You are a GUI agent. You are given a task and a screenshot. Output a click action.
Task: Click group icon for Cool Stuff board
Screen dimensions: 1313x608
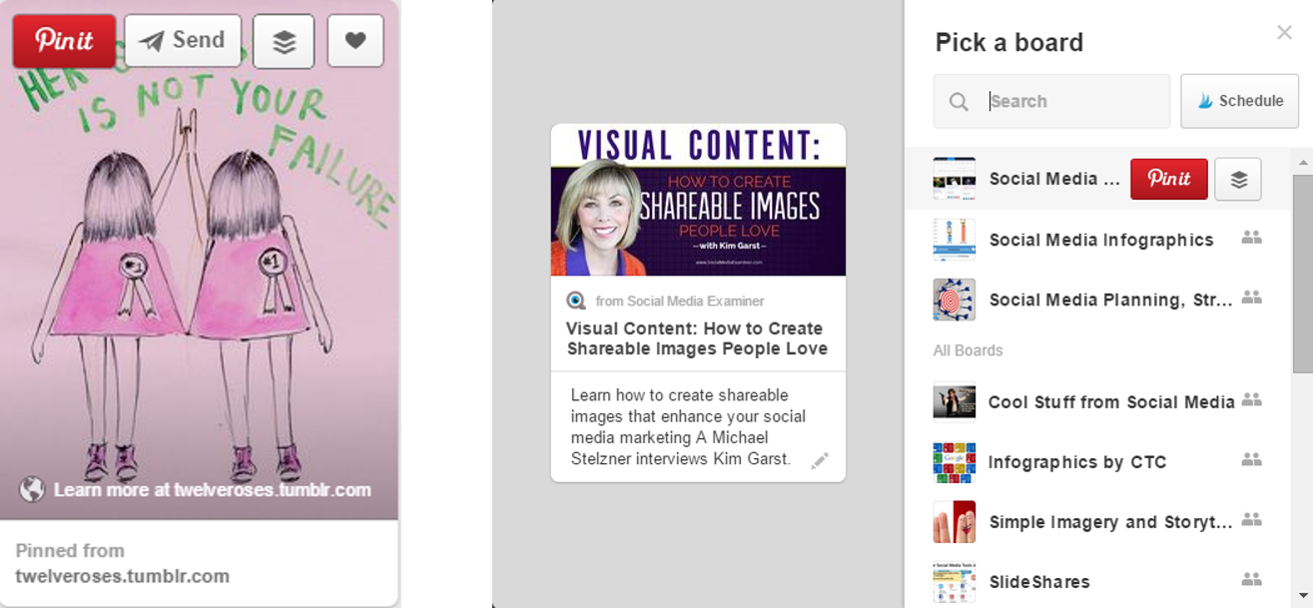(x=1251, y=400)
